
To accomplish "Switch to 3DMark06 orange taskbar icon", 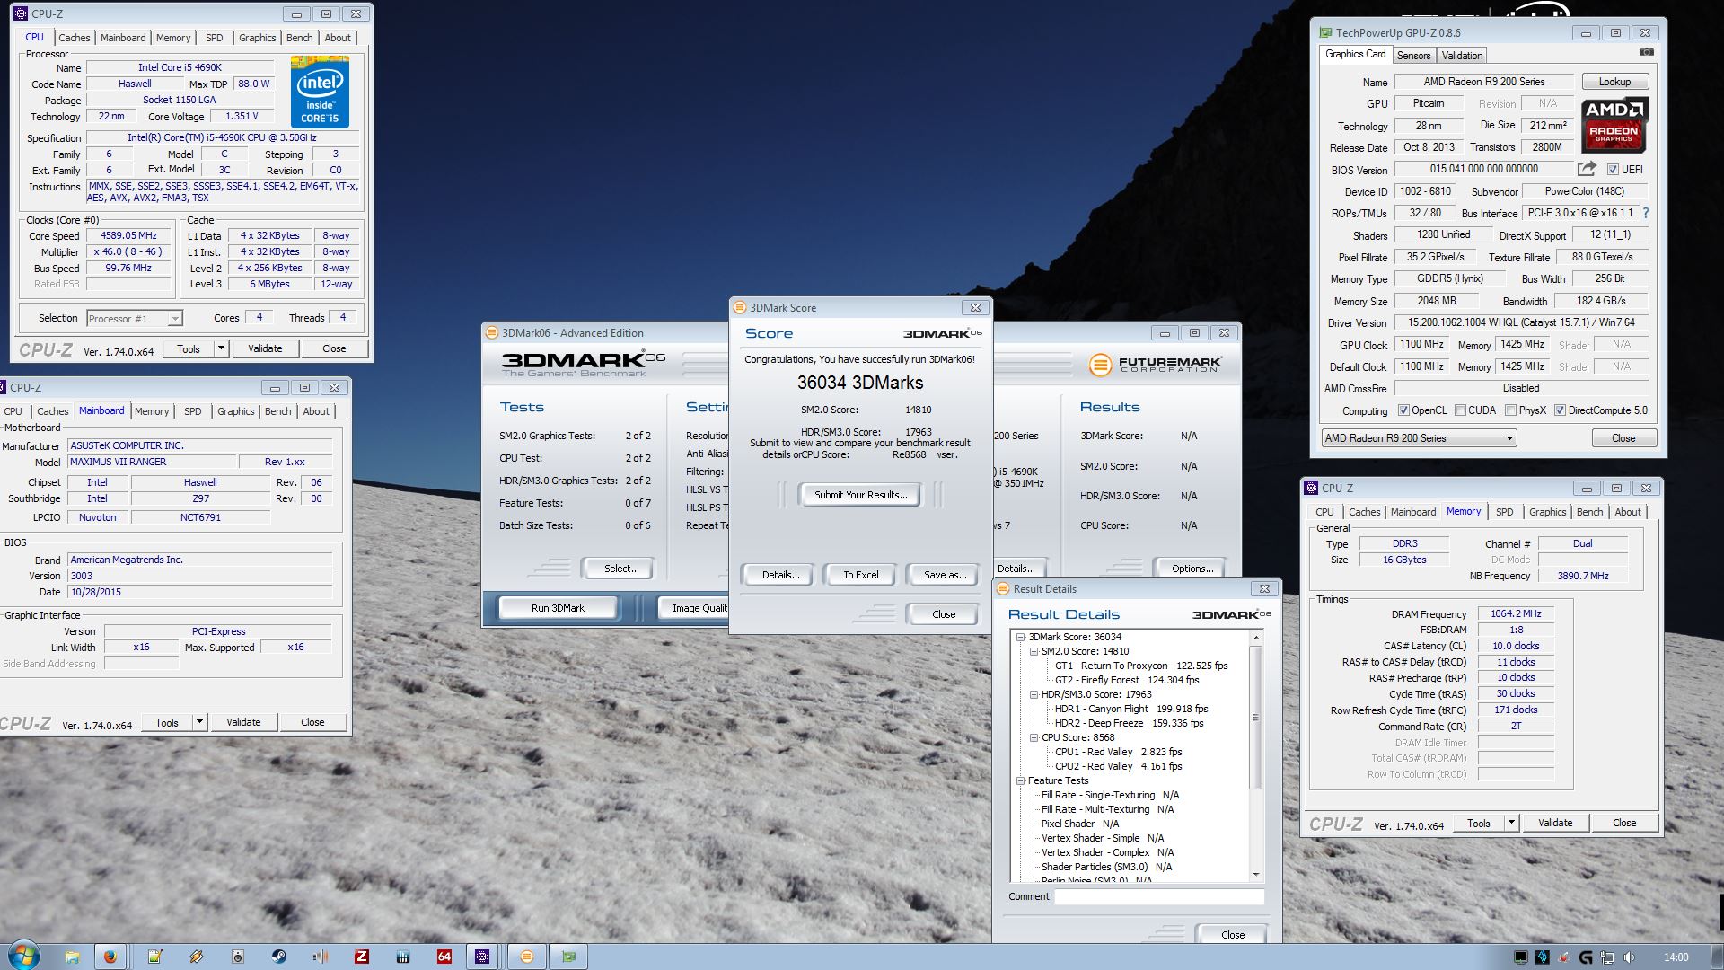I will pos(527,957).
